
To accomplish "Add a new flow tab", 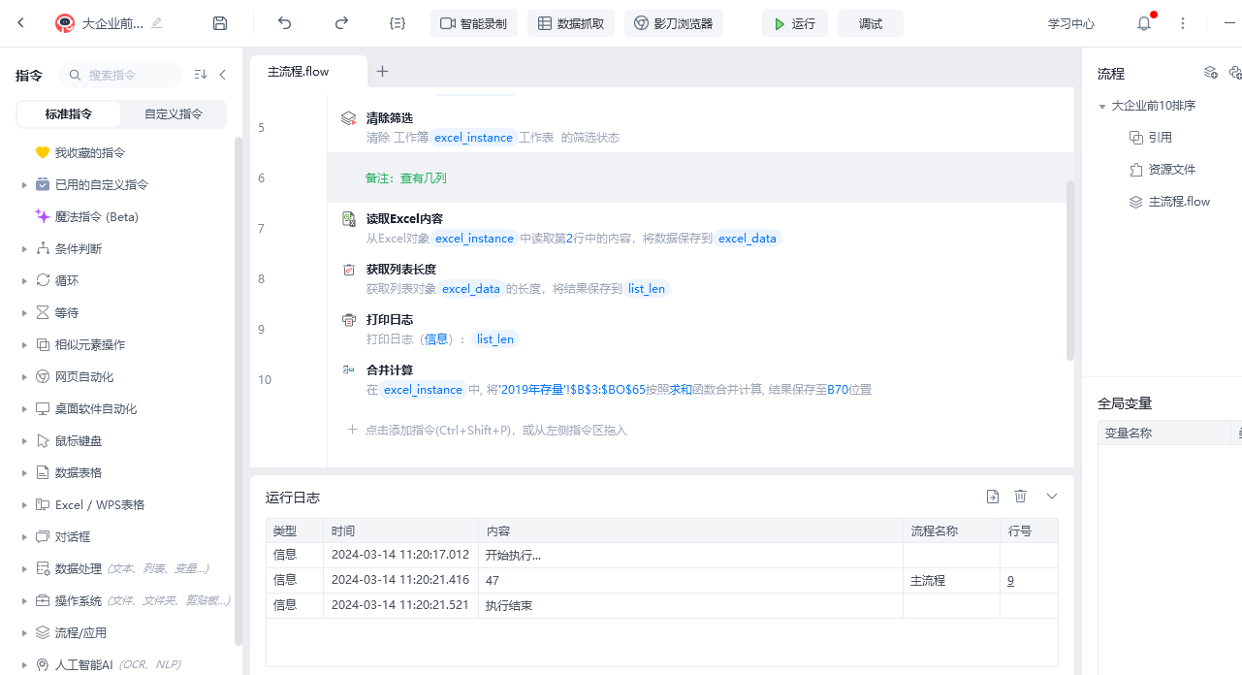I will tap(382, 72).
